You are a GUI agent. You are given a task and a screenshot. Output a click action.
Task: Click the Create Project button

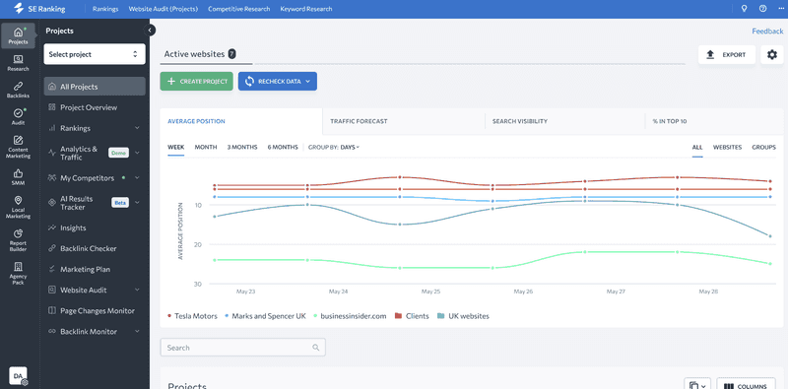(196, 81)
